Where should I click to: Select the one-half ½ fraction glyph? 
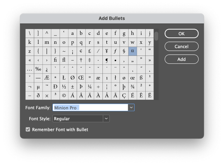click(x=64, y=87)
